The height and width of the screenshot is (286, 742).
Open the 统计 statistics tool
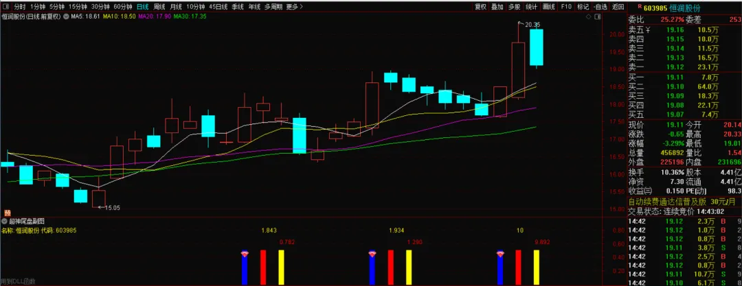531,7
